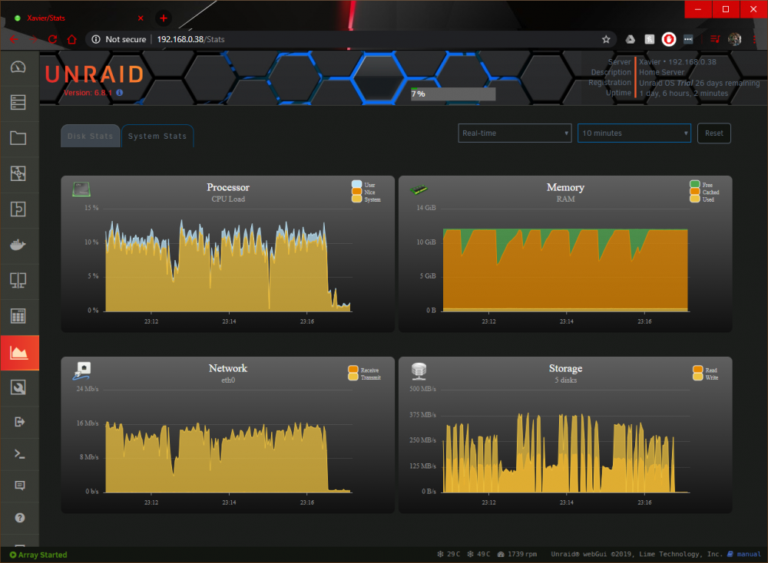The image size is (768, 563).
Task: Reload the page in browser
Action: point(52,39)
